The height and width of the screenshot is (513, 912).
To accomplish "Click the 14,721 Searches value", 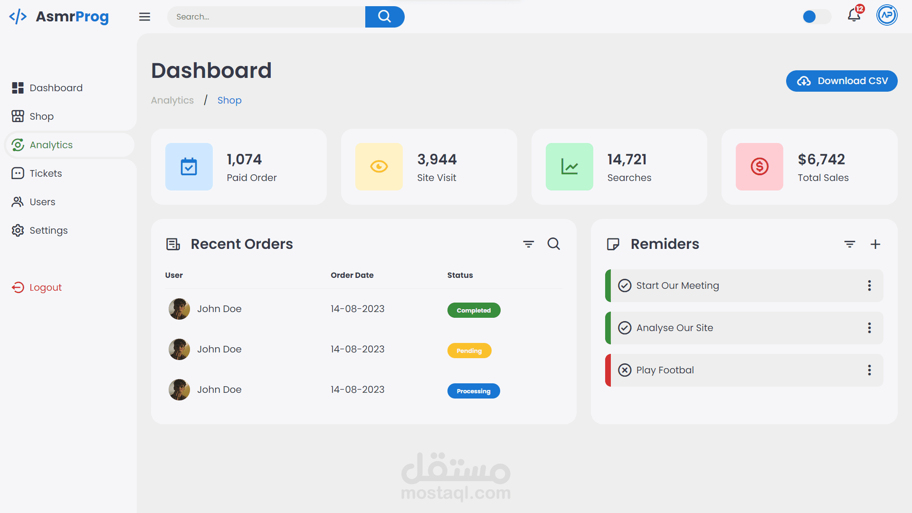I will pyautogui.click(x=627, y=159).
